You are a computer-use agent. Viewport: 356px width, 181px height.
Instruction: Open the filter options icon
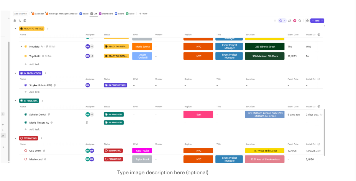(x=275, y=21)
